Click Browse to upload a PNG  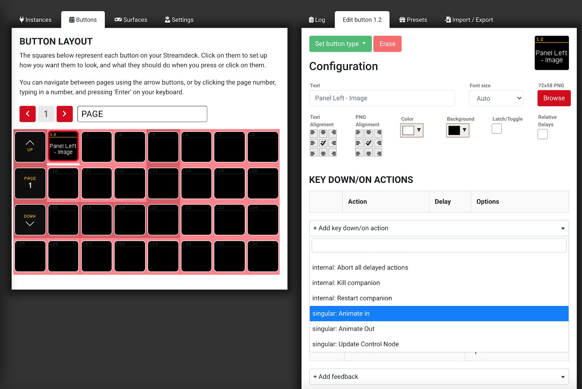pyautogui.click(x=553, y=98)
